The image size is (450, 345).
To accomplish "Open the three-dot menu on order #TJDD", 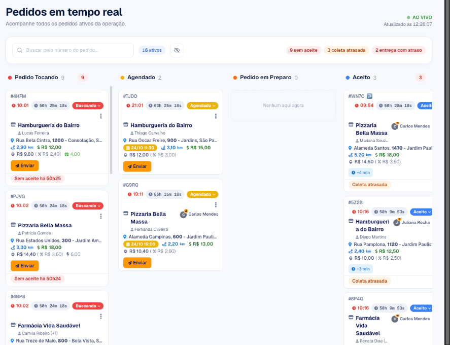I will tap(216, 116).
